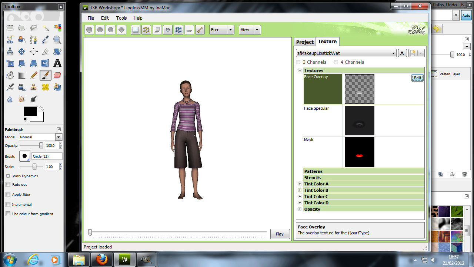Switch to the Project tab
Viewport: 474px width, 267px height.
point(305,42)
